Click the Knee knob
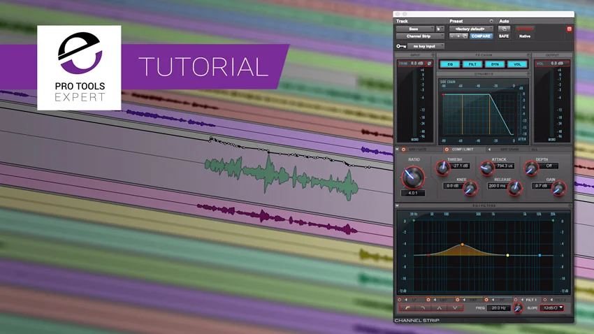The image size is (594, 334). (470, 188)
